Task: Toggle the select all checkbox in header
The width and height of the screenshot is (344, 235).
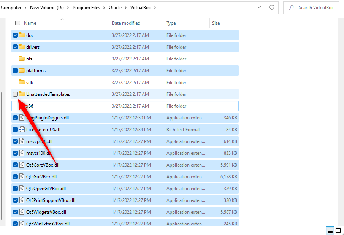Action: (17, 23)
